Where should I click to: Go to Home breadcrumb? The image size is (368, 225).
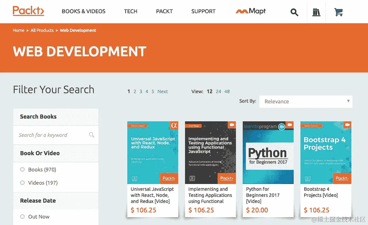[x=19, y=30]
